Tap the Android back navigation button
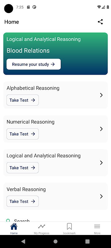 pyautogui.click(x=23, y=241)
